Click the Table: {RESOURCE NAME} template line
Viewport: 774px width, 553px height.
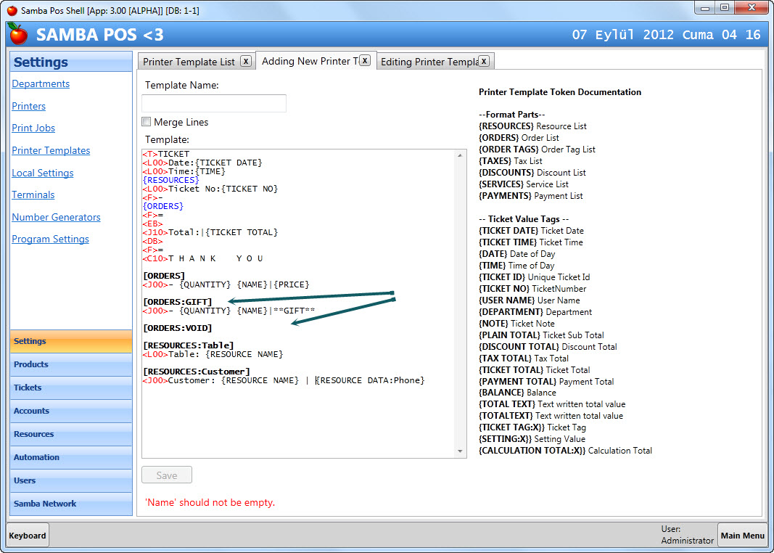[x=213, y=354]
